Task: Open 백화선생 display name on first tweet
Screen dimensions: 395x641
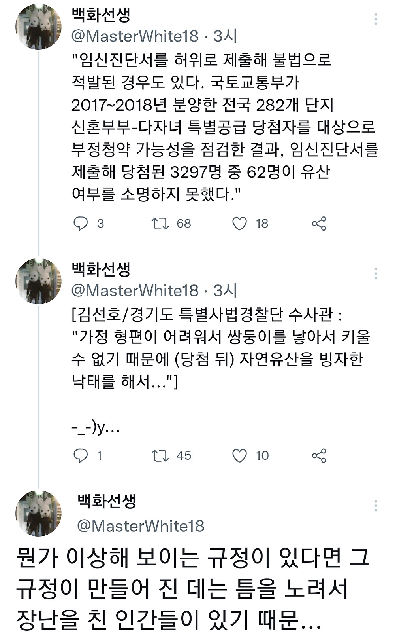Action: [101, 15]
